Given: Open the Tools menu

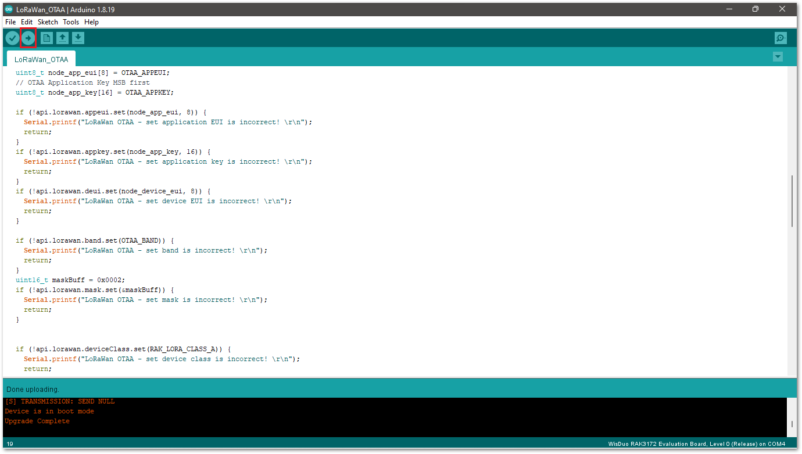Looking at the screenshot, I should pos(71,22).
